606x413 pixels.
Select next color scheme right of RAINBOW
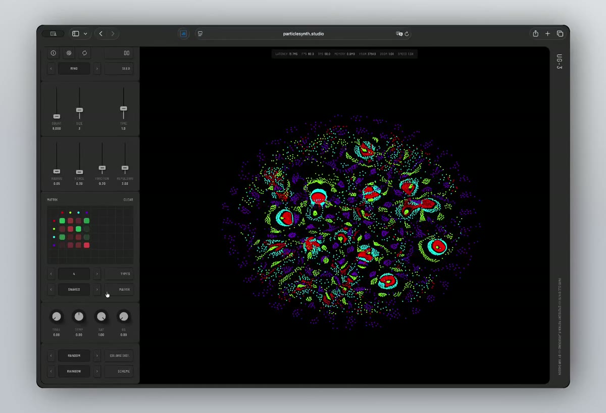[97, 371]
